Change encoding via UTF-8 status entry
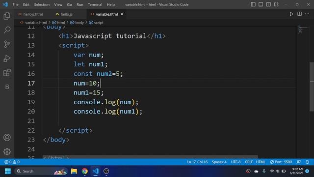Viewport: 314px width, 177px height. click(235, 162)
